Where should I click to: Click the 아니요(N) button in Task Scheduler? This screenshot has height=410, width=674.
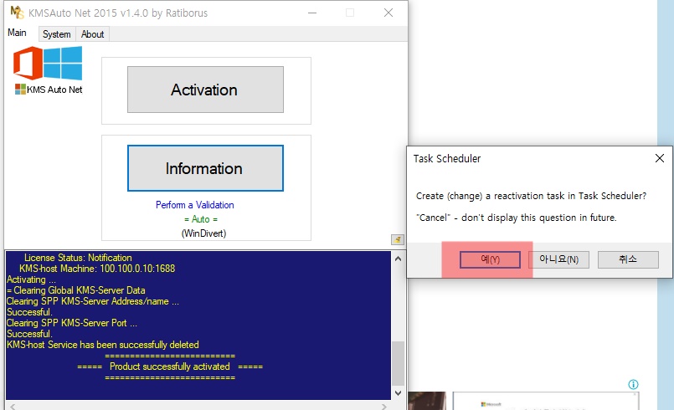pyautogui.click(x=558, y=259)
